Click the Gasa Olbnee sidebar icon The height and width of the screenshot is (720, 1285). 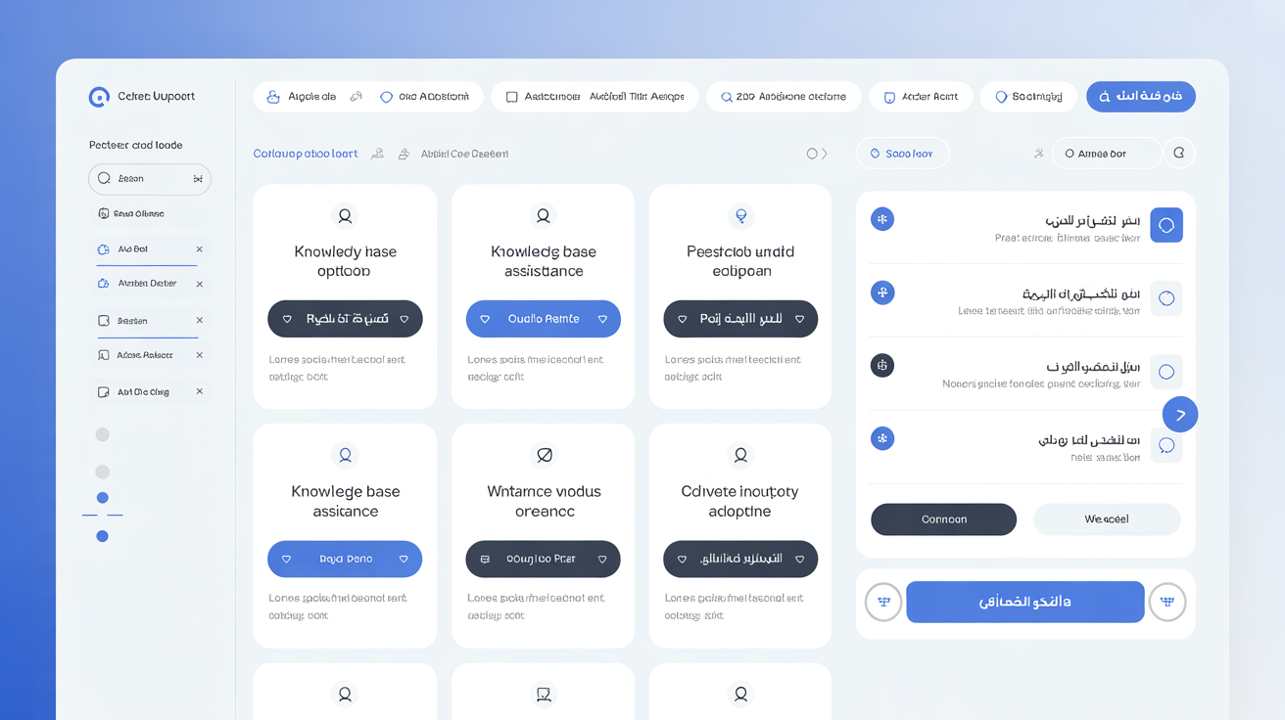click(x=104, y=213)
